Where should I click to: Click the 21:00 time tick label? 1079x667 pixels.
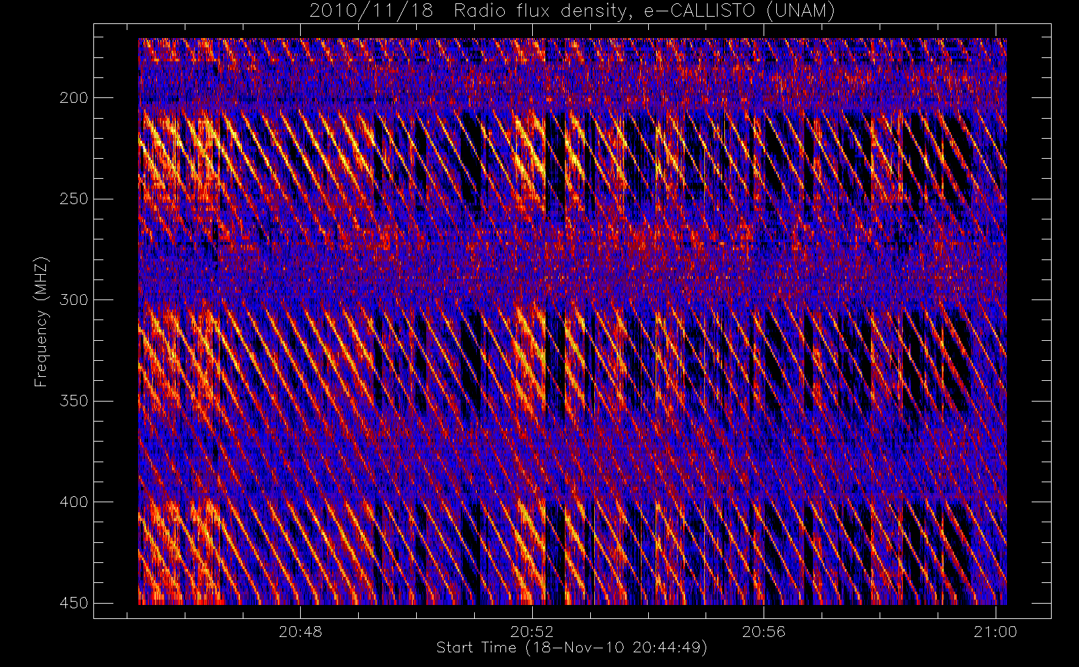point(996,632)
